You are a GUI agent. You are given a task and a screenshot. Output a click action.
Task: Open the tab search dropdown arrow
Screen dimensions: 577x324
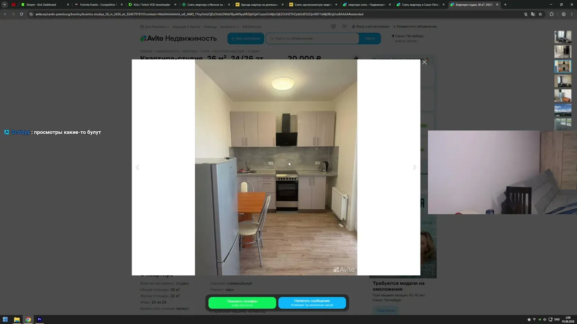point(5,4)
